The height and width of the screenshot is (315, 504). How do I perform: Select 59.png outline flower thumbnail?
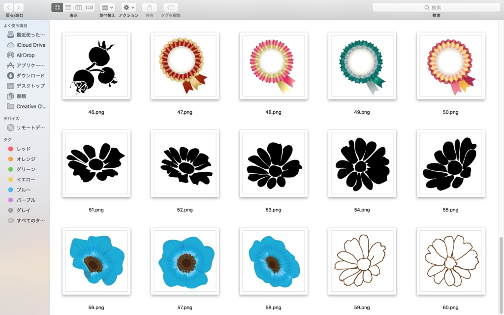362,261
